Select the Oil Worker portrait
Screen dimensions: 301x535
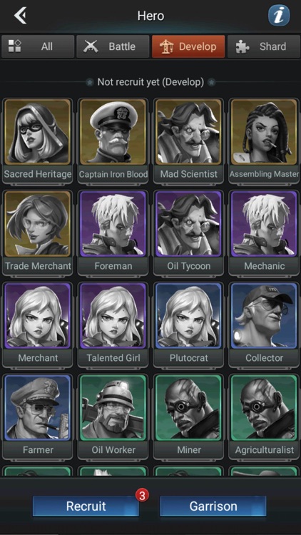(x=113, y=407)
